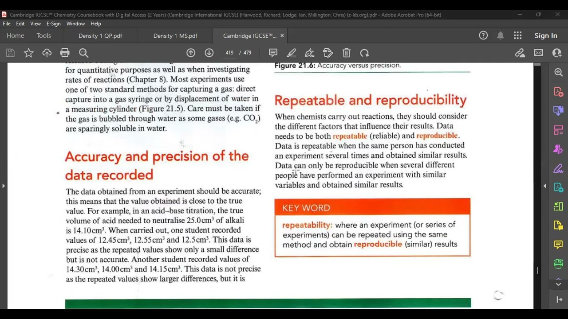Switch to Density 1 MS.pdf tab
Viewport: 568px width, 319px height.
175,36
